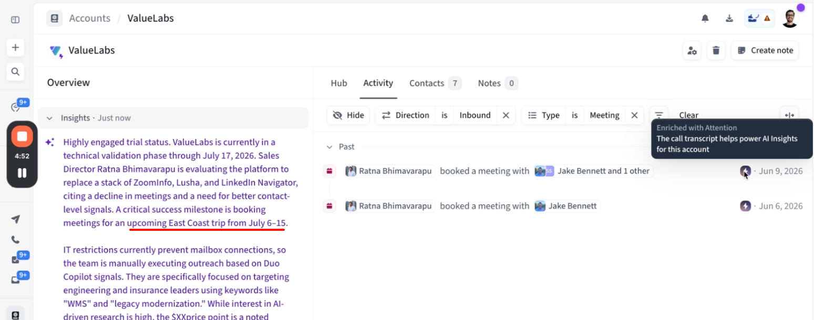
Task: Open the inbox icon with 9+ badge
Action: (16, 280)
